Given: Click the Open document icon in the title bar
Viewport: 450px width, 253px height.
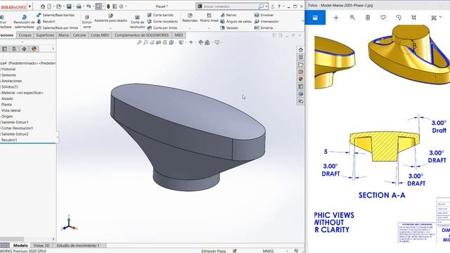Looking at the screenshot, I should [x=59, y=6].
